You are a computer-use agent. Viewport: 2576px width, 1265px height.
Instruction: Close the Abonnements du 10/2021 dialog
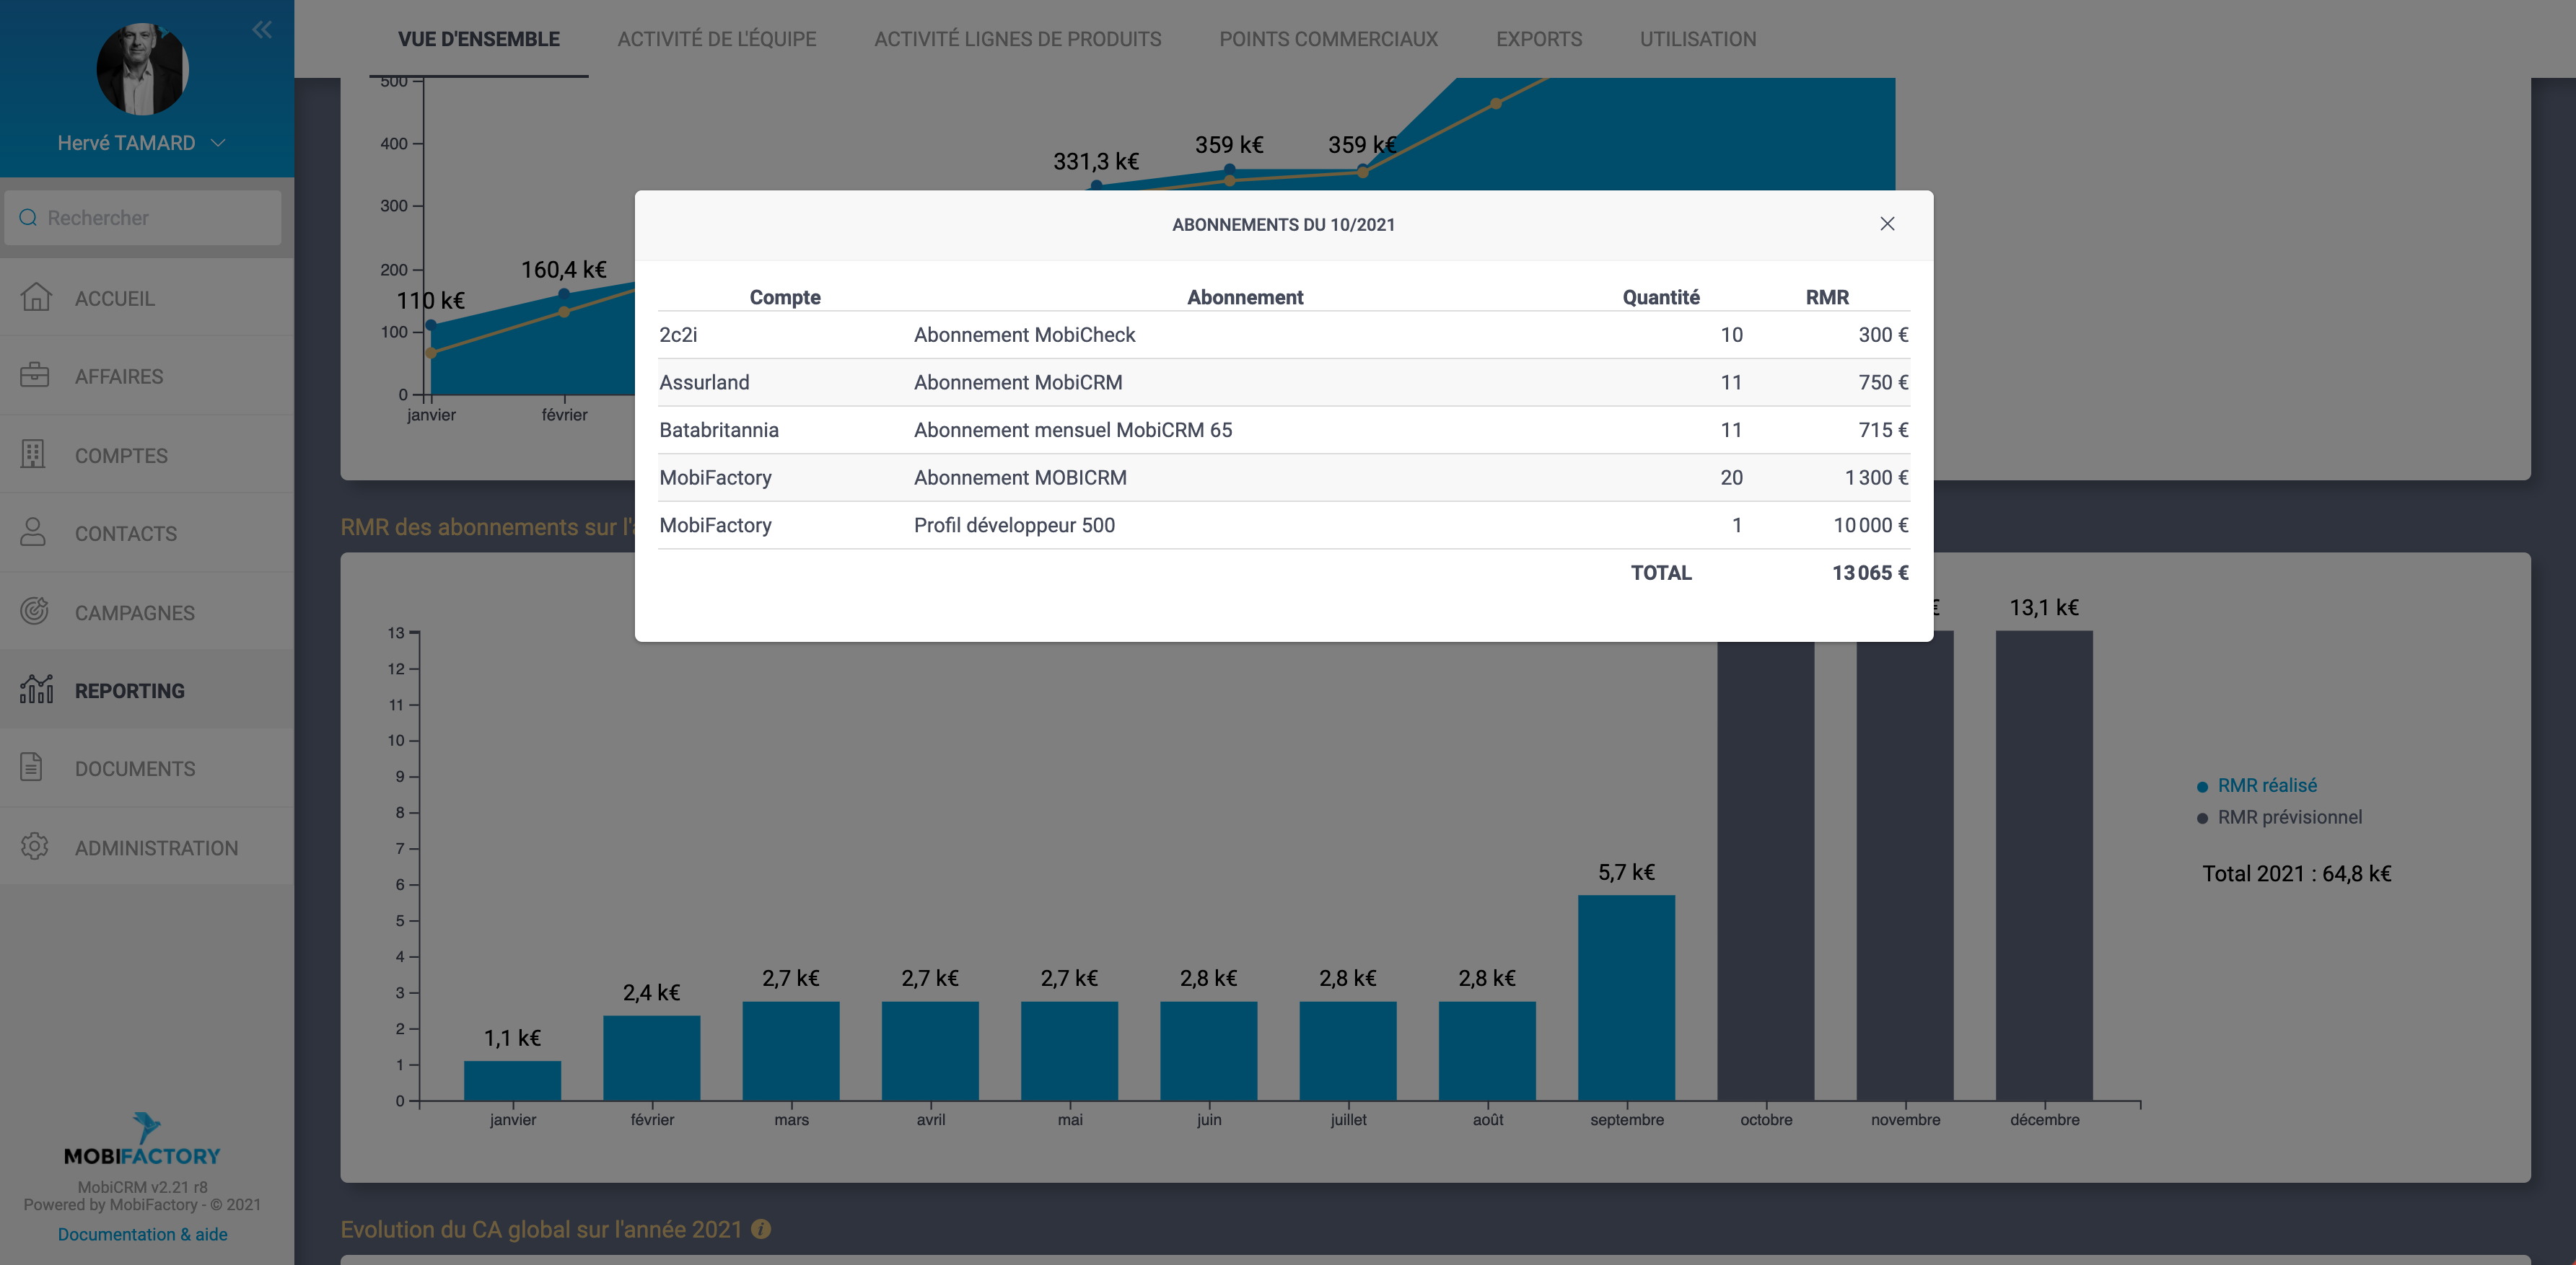tap(1887, 224)
